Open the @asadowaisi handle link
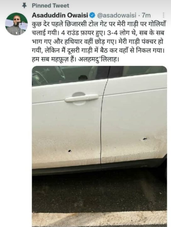The height and width of the screenshot is (227, 171). coord(117,15)
